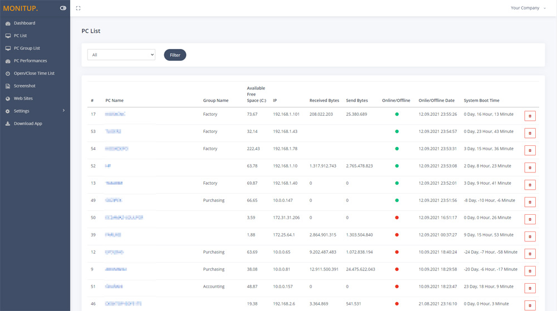
Task: Click the Accounting group cell
Action: click(x=214, y=287)
